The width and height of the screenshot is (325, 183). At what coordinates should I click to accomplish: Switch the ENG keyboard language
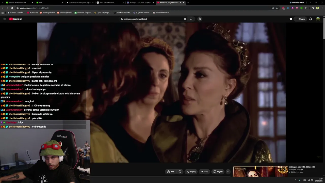click(x=304, y=180)
